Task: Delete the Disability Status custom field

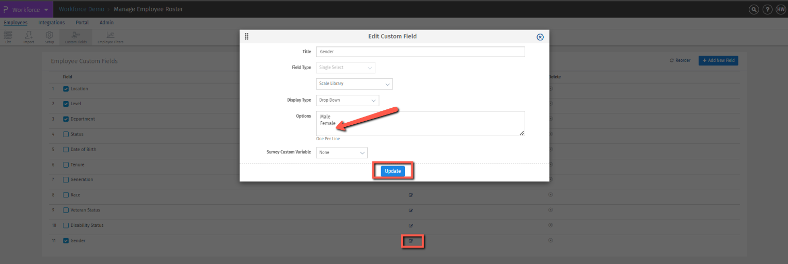Action: click(x=550, y=225)
